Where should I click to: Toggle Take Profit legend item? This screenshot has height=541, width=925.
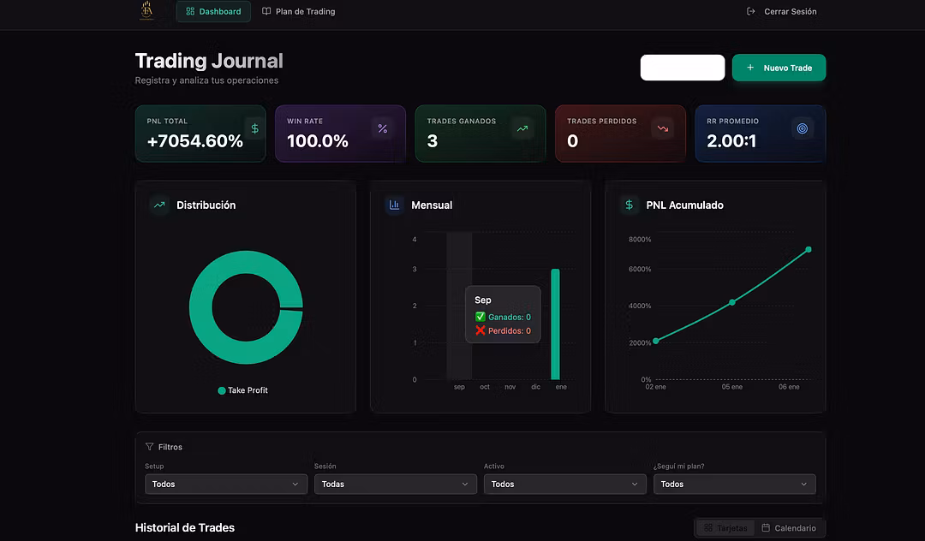pos(242,390)
